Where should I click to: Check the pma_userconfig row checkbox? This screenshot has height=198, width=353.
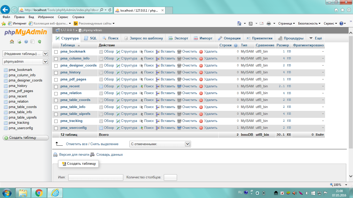(x=56, y=128)
